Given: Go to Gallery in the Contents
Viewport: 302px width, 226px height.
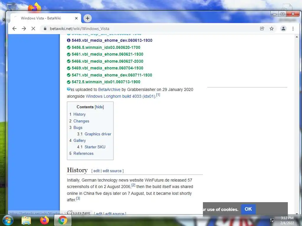Looking at the screenshot, I should tap(80, 140).
